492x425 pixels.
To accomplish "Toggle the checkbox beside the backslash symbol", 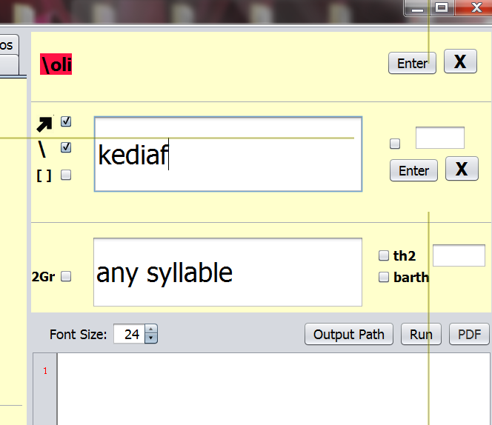I will [66, 147].
